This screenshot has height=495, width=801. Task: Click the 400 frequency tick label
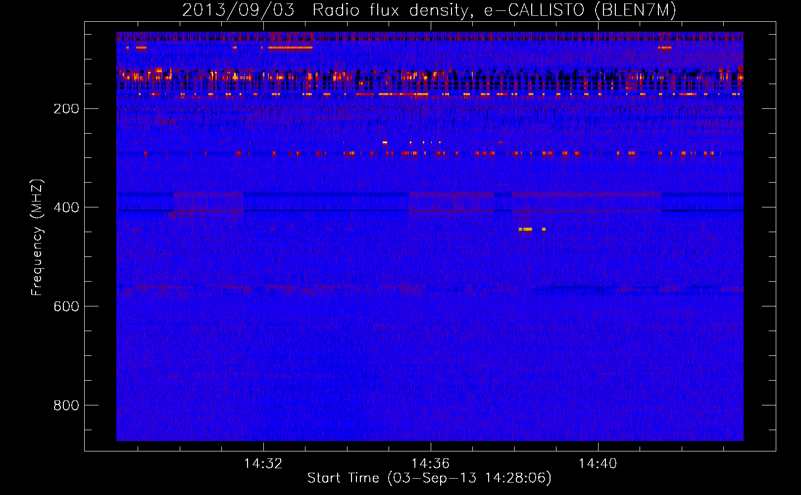[66, 207]
